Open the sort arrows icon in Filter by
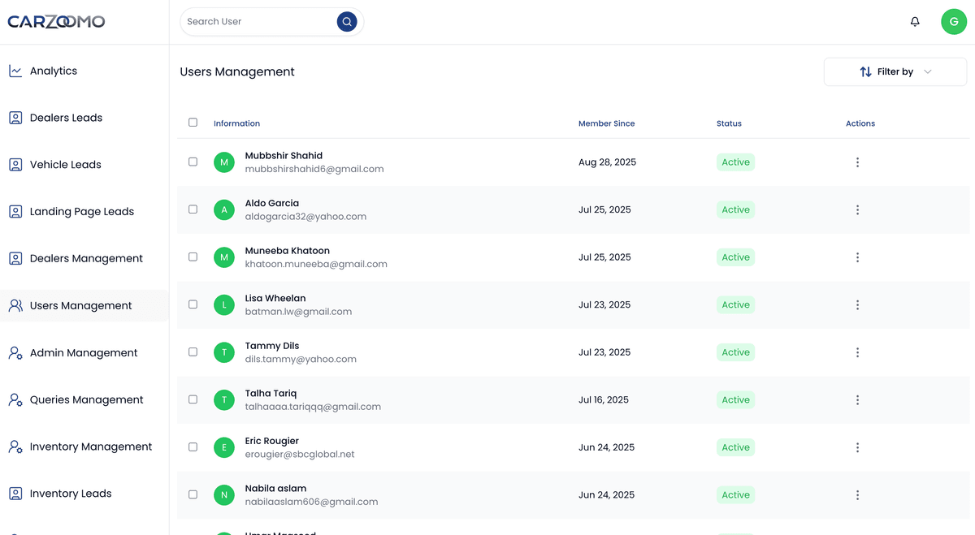Image resolution: width=975 pixels, height=535 pixels. [864, 71]
